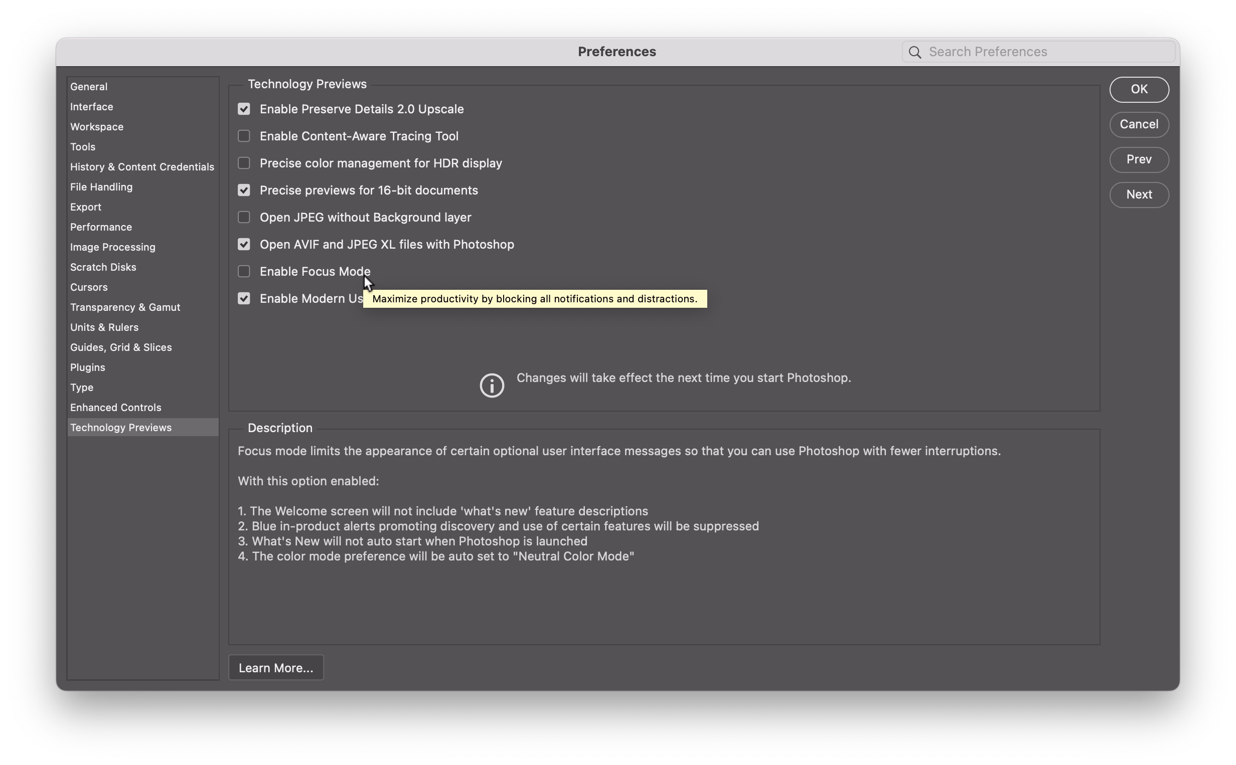The height and width of the screenshot is (765, 1236).
Task: Go to History & Content Credentials section
Action: click(142, 167)
